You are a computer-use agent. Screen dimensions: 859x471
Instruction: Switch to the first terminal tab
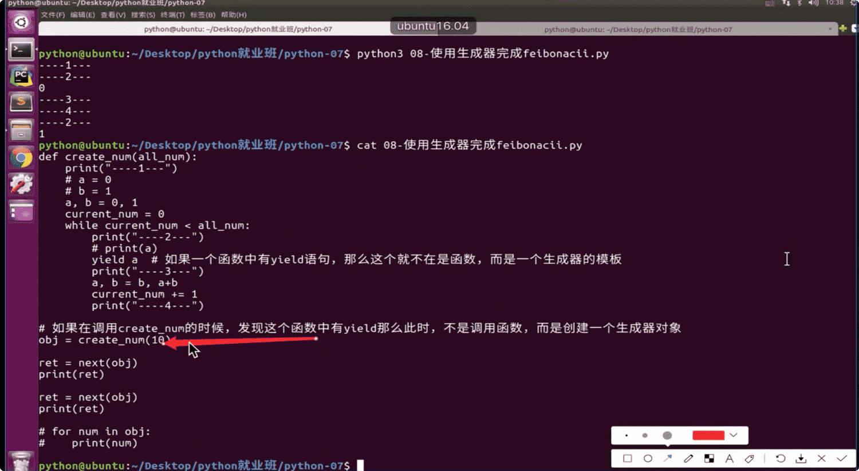(x=238, y=29)
